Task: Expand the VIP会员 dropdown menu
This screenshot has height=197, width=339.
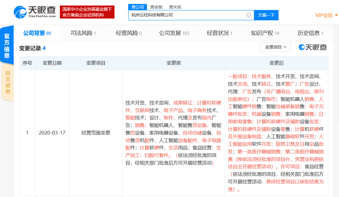Action: [x=326, y=15]
